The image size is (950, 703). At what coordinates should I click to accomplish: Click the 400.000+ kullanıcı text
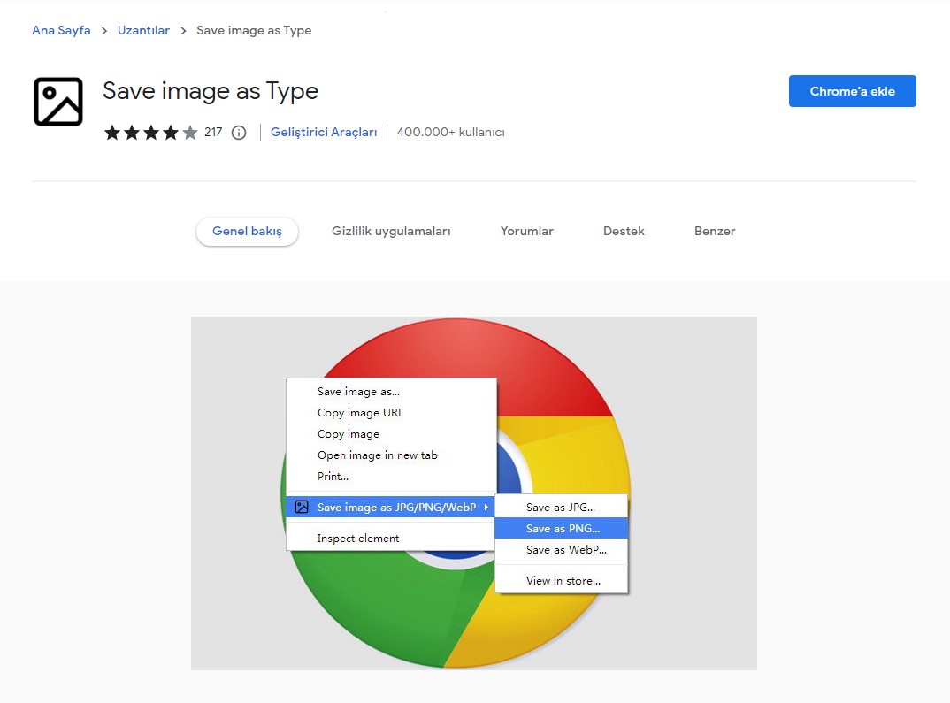[451, 132]
